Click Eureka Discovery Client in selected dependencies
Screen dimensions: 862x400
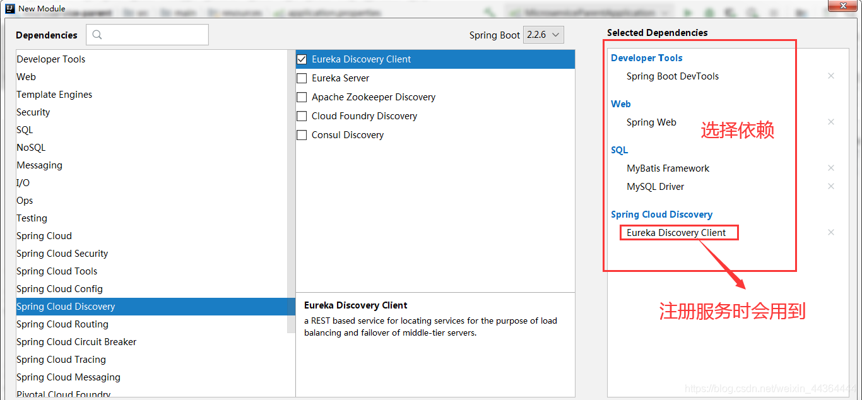click(676, 233)
